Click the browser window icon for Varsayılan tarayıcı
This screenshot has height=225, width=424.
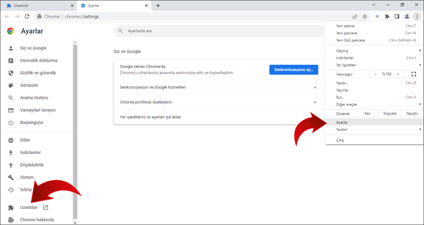tap(11, 110)
